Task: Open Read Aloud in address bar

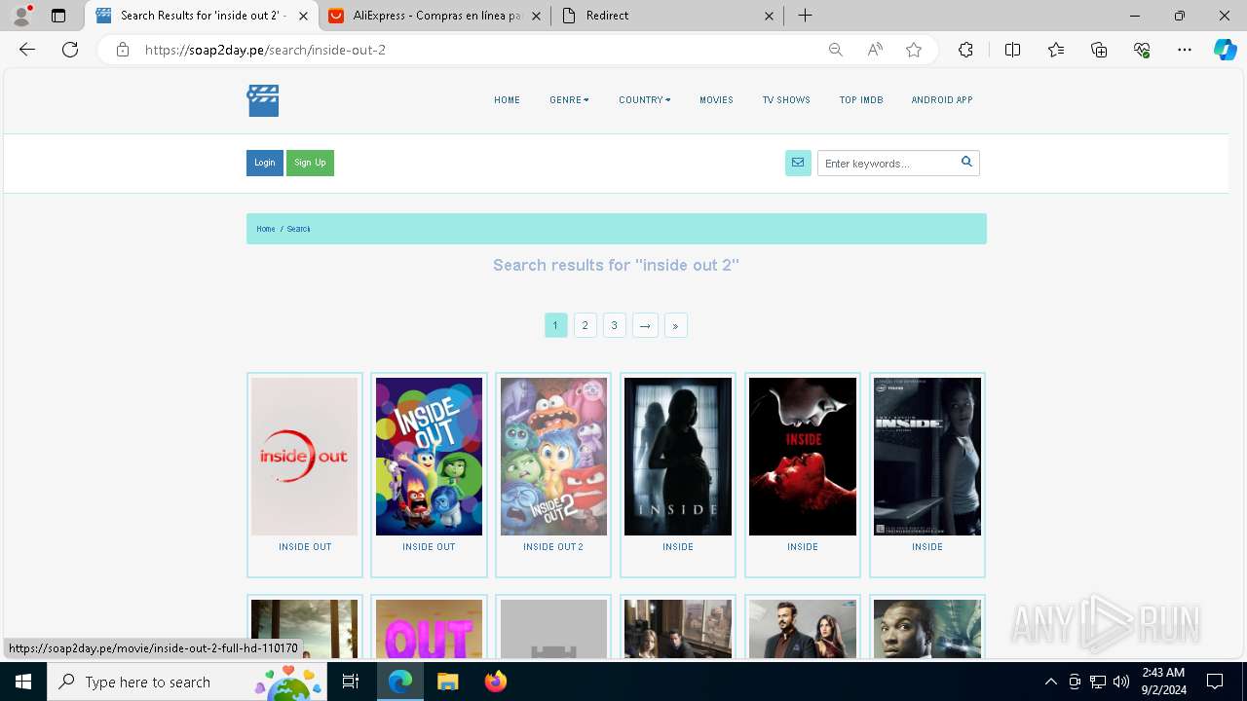Action: 875,50
